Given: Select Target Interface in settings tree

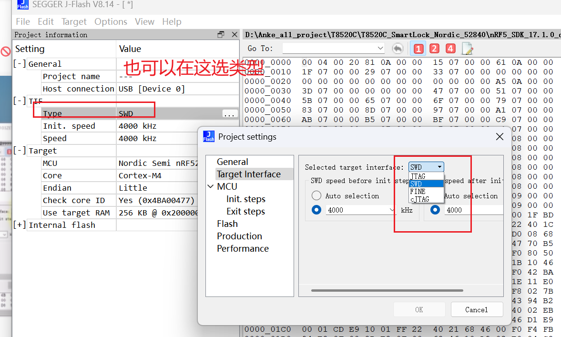Looking at the screenshot, I should tap(249, 174).
